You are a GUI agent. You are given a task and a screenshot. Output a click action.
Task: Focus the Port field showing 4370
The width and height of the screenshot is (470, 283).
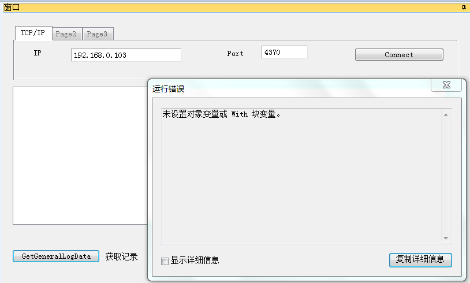(284, 53)
